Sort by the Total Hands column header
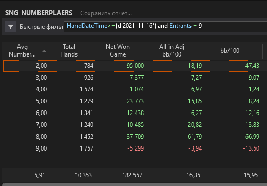This screenshot has height=186, width=267. tap(69, 50)
